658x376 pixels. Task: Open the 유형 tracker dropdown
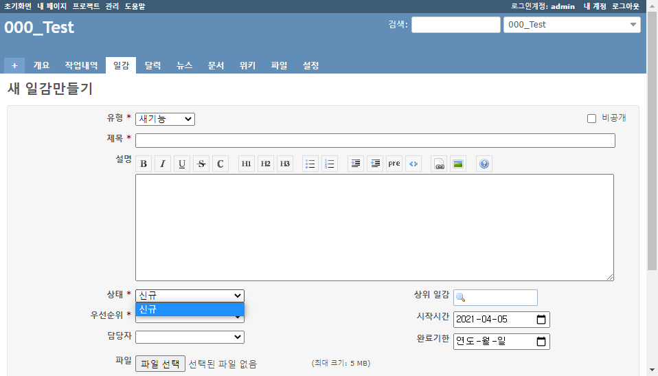click(x=165, y=119)
